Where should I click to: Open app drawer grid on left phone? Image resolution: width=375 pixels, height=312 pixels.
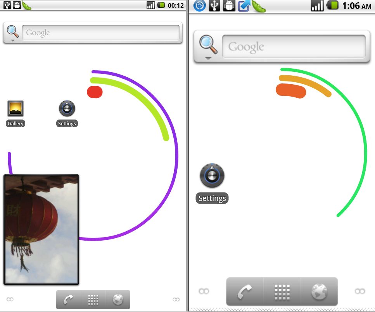pyautogui.click(x=93, y=300)
